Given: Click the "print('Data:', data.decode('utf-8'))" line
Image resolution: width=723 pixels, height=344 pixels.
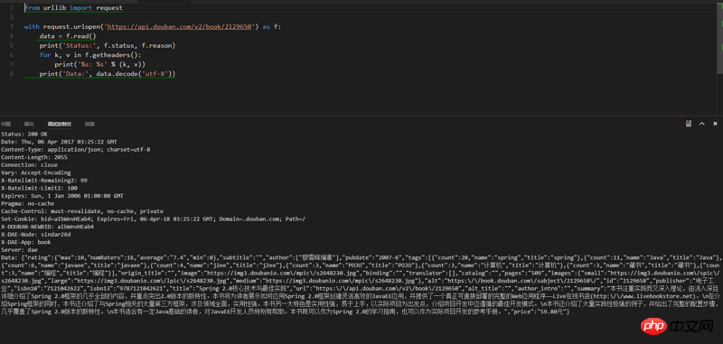Looking at the screenshot, I should (108, 74).
